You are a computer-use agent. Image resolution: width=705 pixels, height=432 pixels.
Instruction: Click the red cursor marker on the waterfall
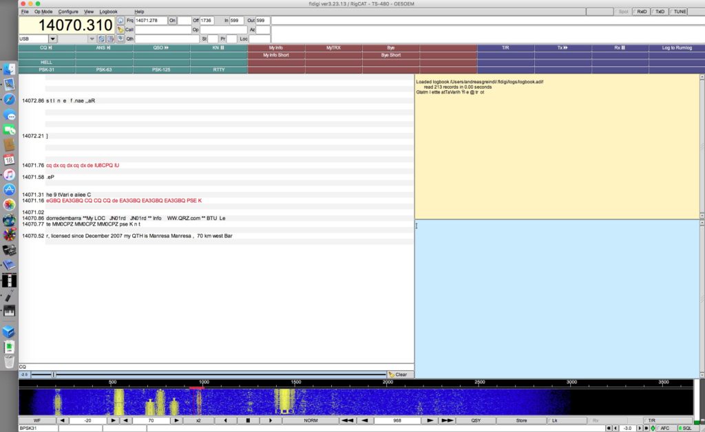pos(196,388)
